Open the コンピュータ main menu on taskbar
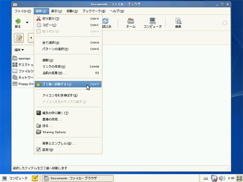The height and width of the screenshot is (182, 243). pyautogui.click(x=15, y=178)
